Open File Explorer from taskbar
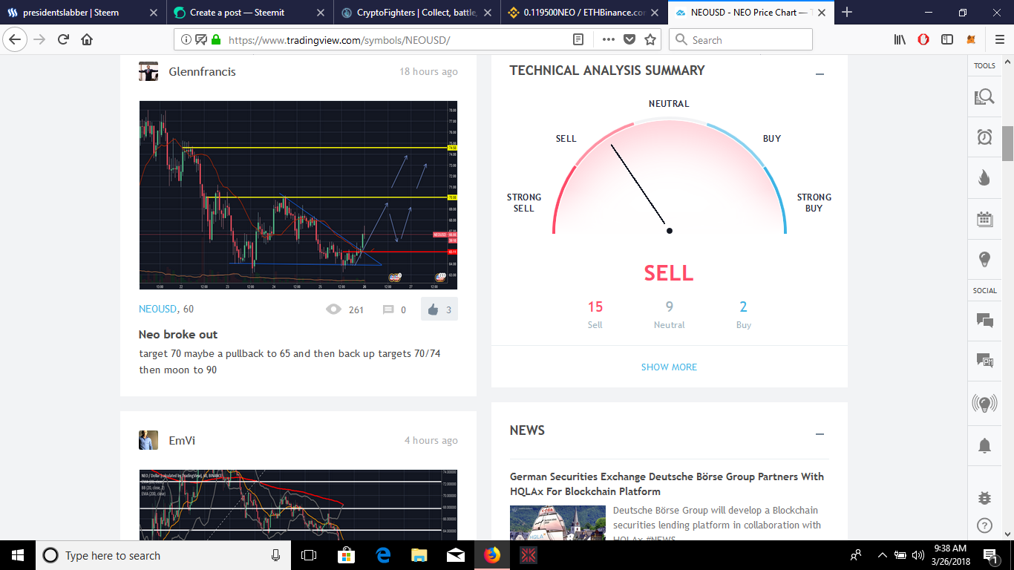This screenshot has width=1014, height=570. coord(419,555)
